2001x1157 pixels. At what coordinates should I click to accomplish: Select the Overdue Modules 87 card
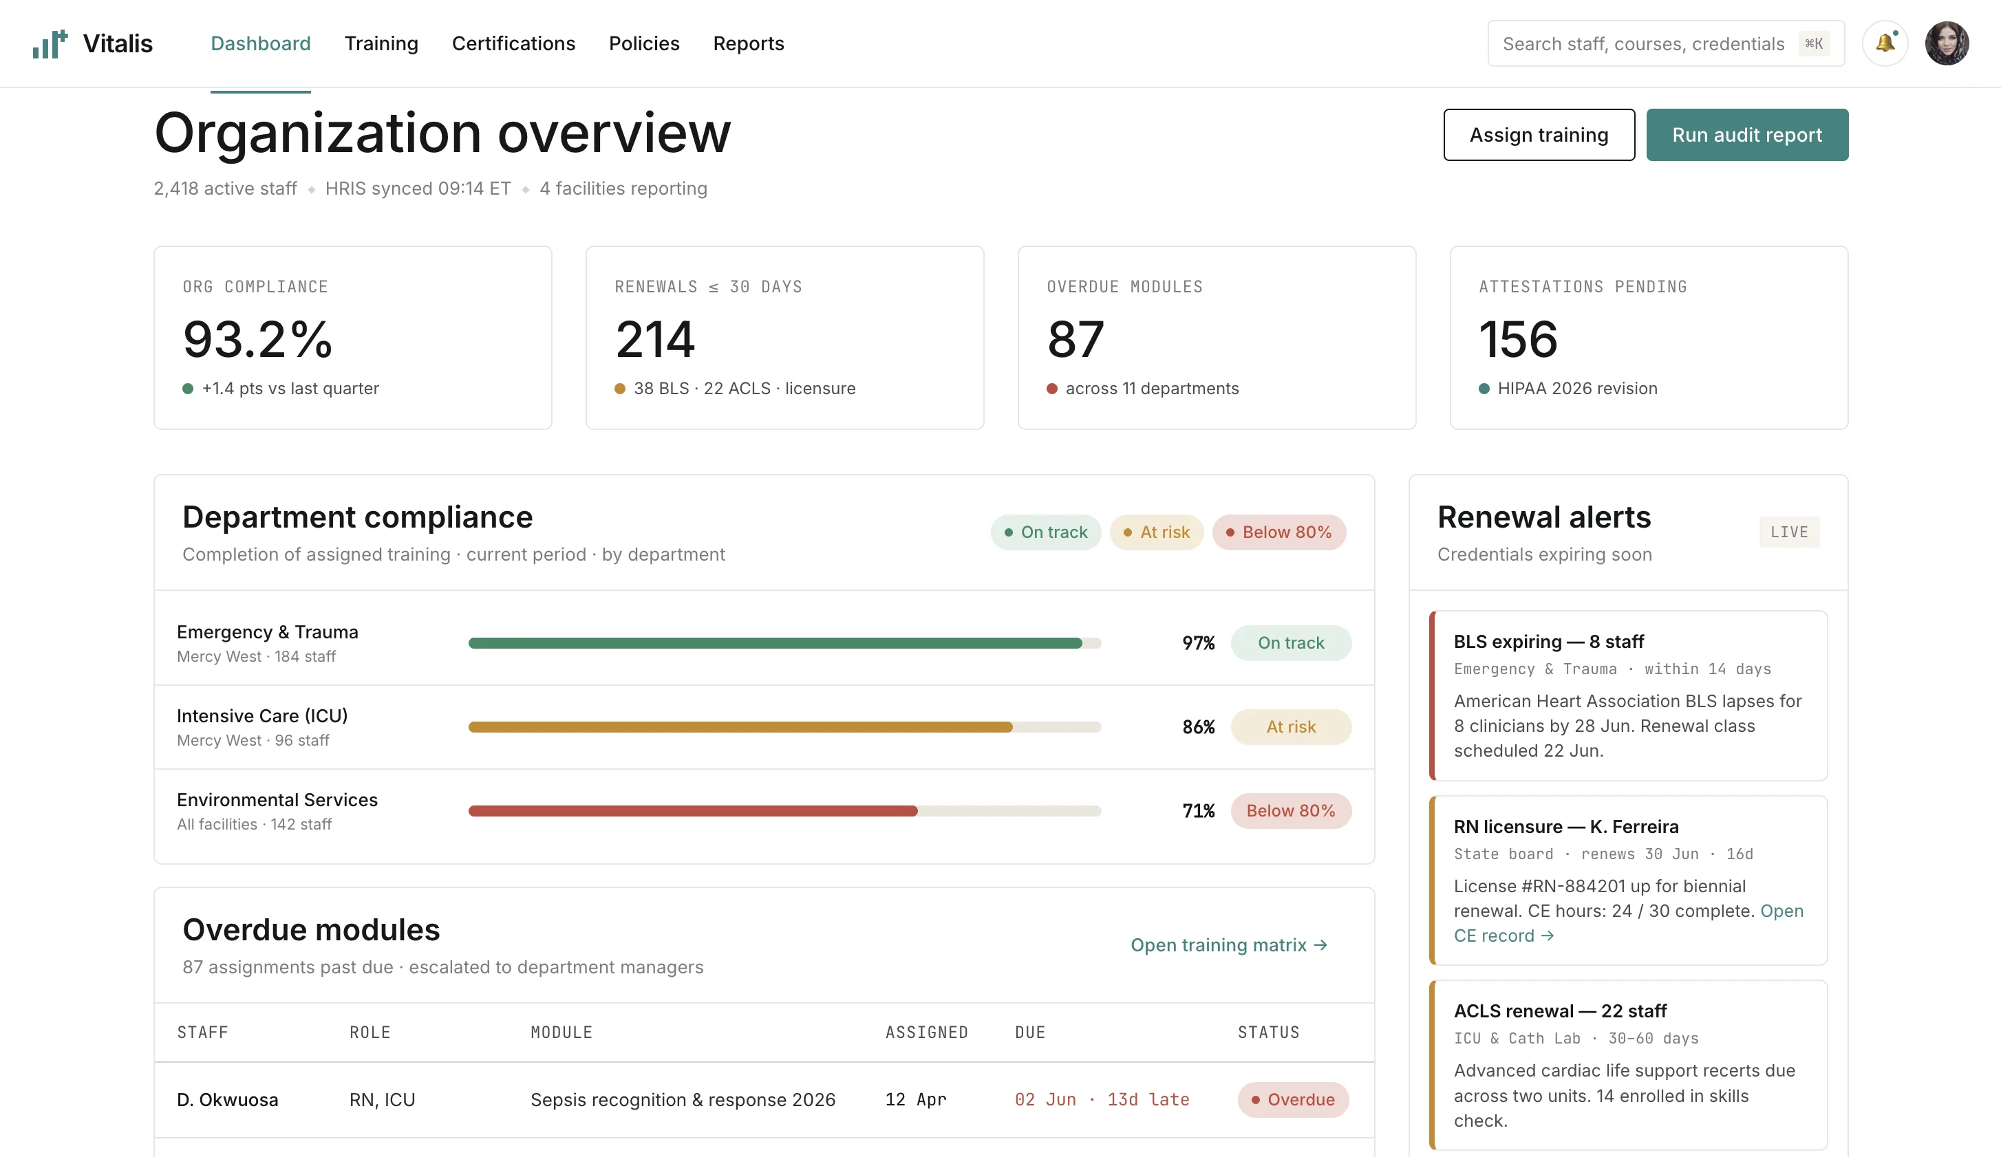click(x=1217, y=338)
